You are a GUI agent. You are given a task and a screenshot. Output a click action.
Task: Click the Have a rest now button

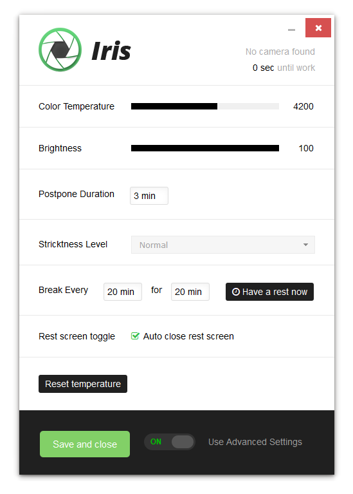point(269,292)
